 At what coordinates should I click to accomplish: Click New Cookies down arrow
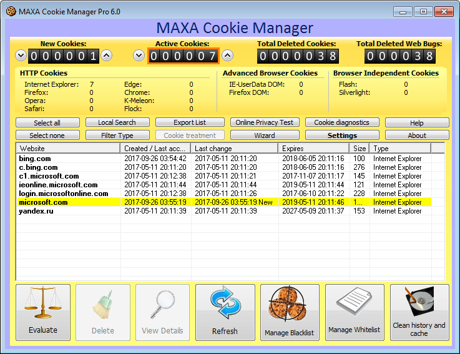click(x=21, y=55)
